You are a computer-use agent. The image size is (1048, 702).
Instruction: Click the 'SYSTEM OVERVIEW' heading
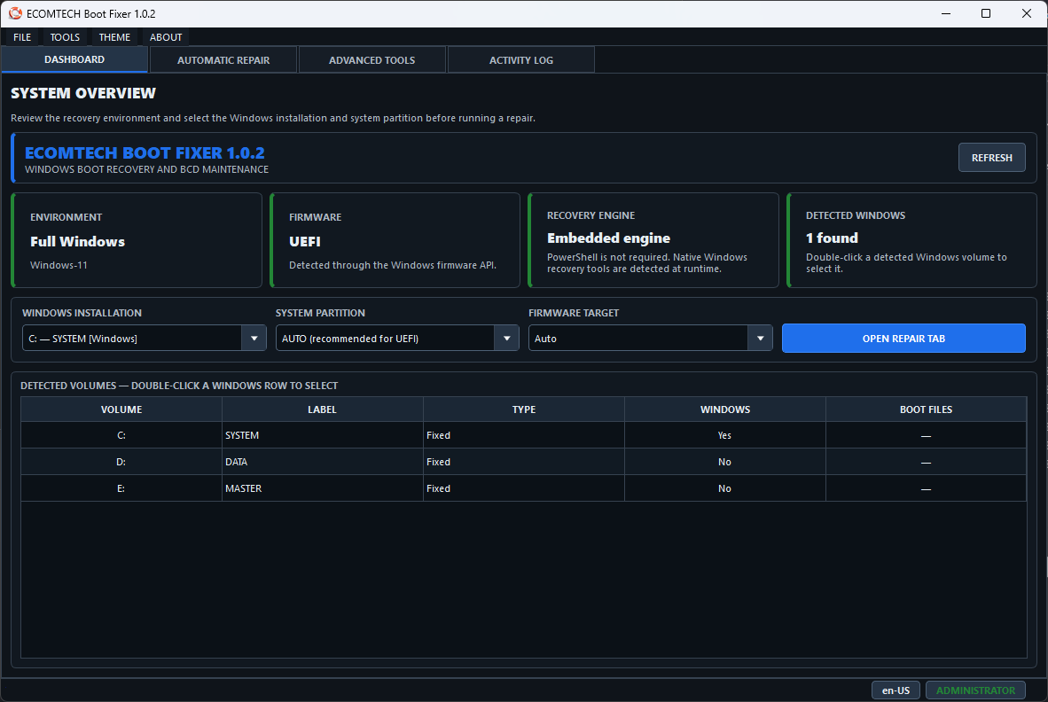(82, 93)
